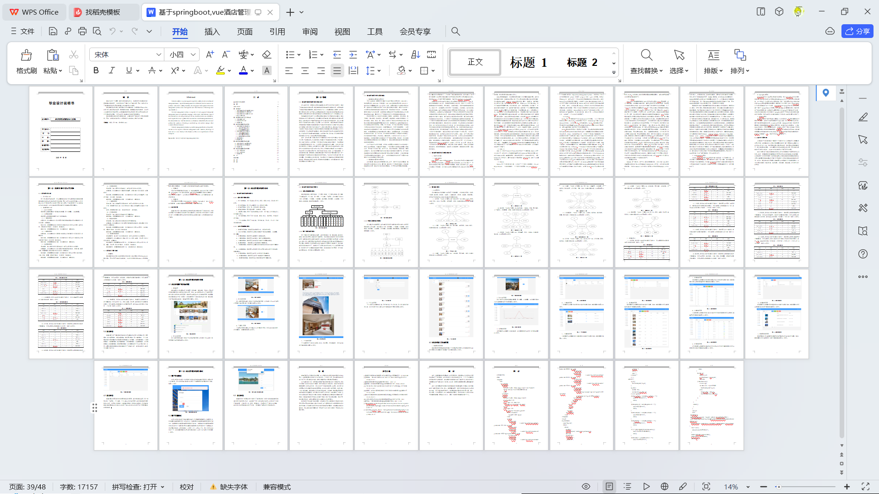Toggle italic formatting

[x=112, y=70]
